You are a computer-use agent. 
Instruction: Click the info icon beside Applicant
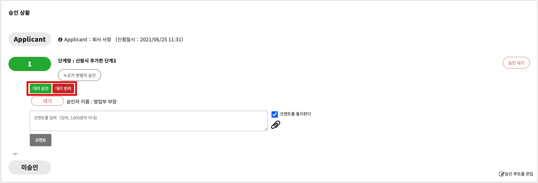(x=60, y=40)
